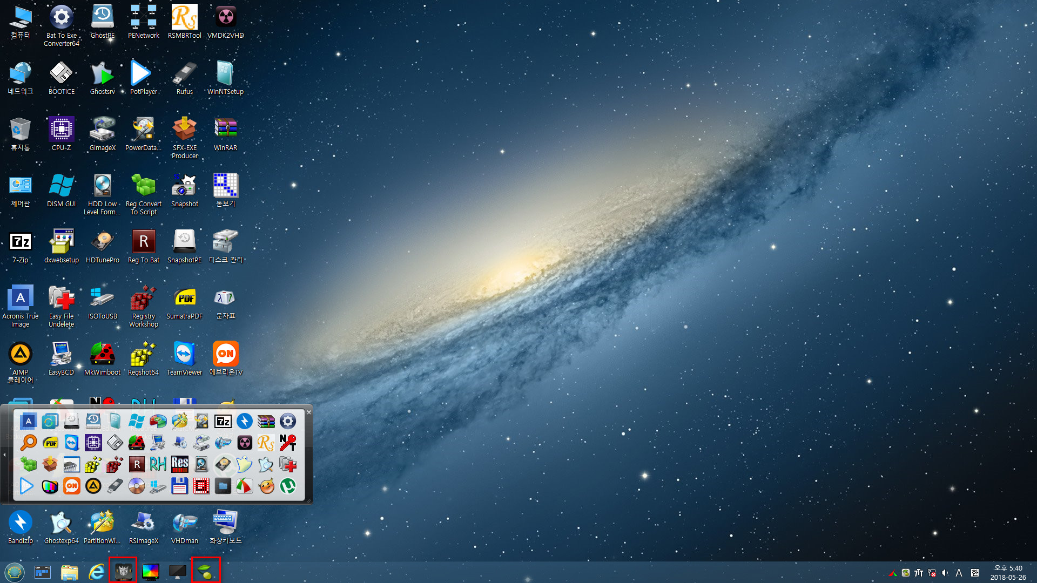Open Ghostexp64 desktop shortcut
This screenshot has width=1037, height=583.
tap(62, 527)
